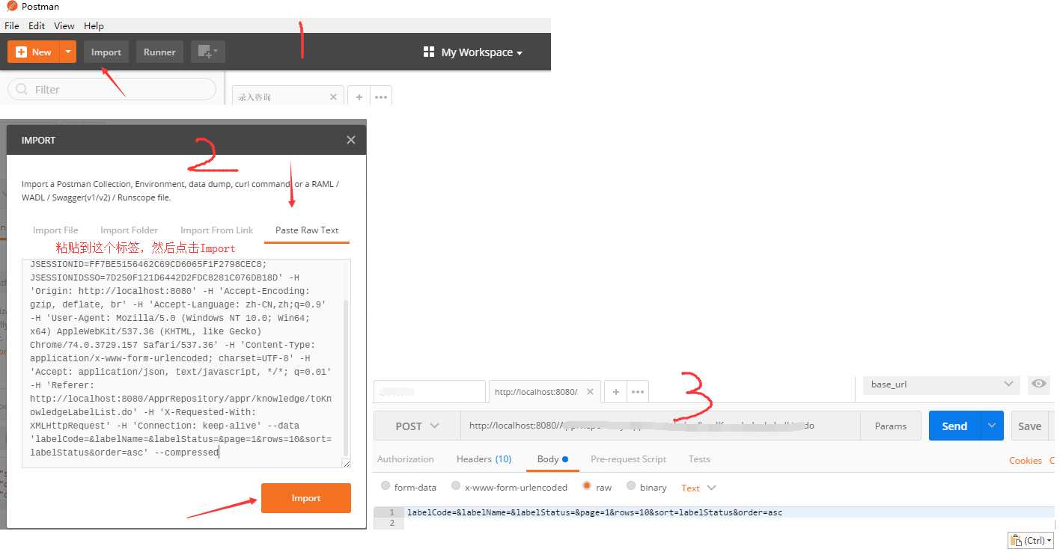Send the request
This screenshot has height=552, width=1060.
tap(954, 426)
